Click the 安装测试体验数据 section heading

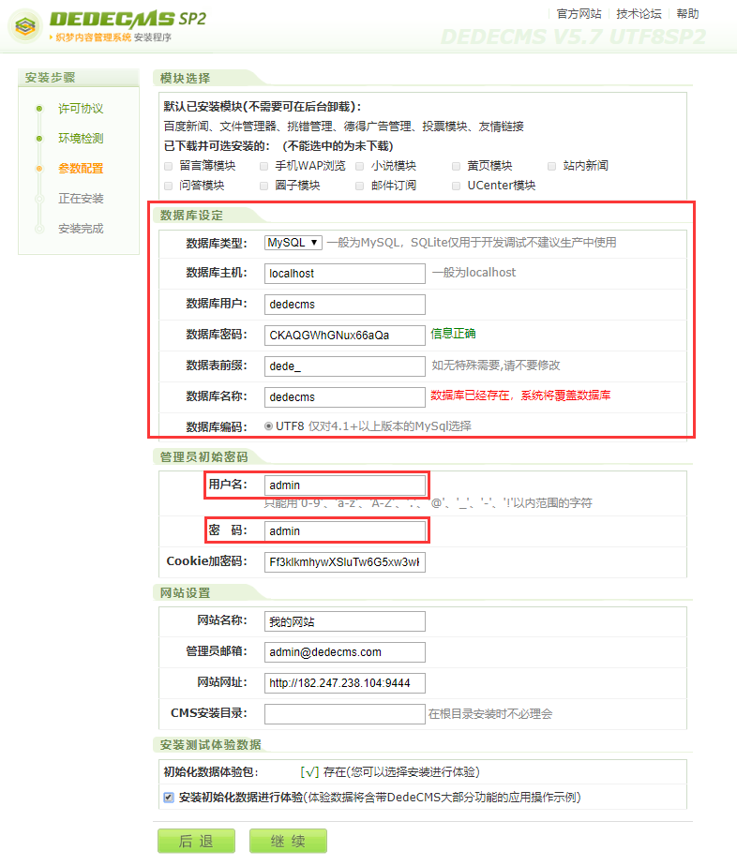(210, 745)
